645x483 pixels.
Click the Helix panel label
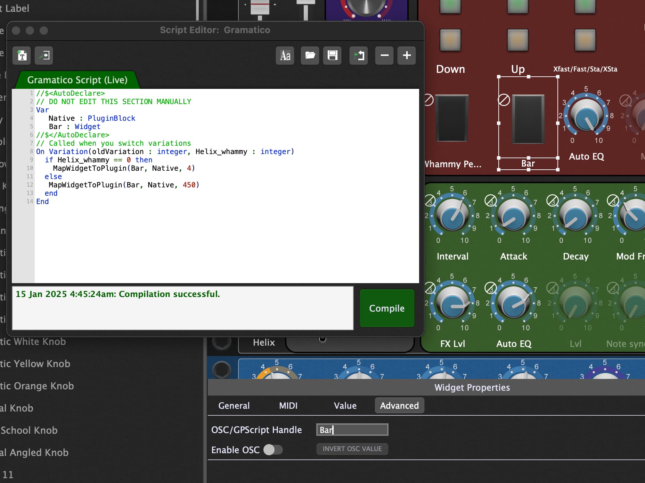[x=264, y=342]
